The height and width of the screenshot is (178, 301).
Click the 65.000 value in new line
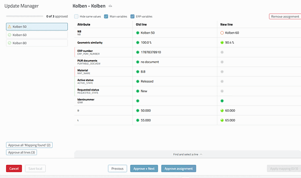[230, 120]
